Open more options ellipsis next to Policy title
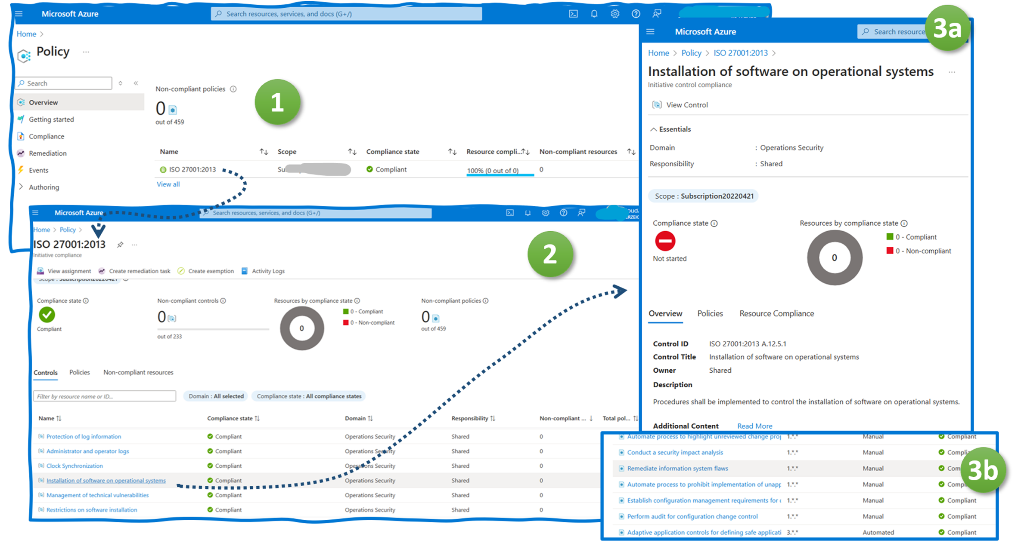1018x555 pixels. pos(86,52)
